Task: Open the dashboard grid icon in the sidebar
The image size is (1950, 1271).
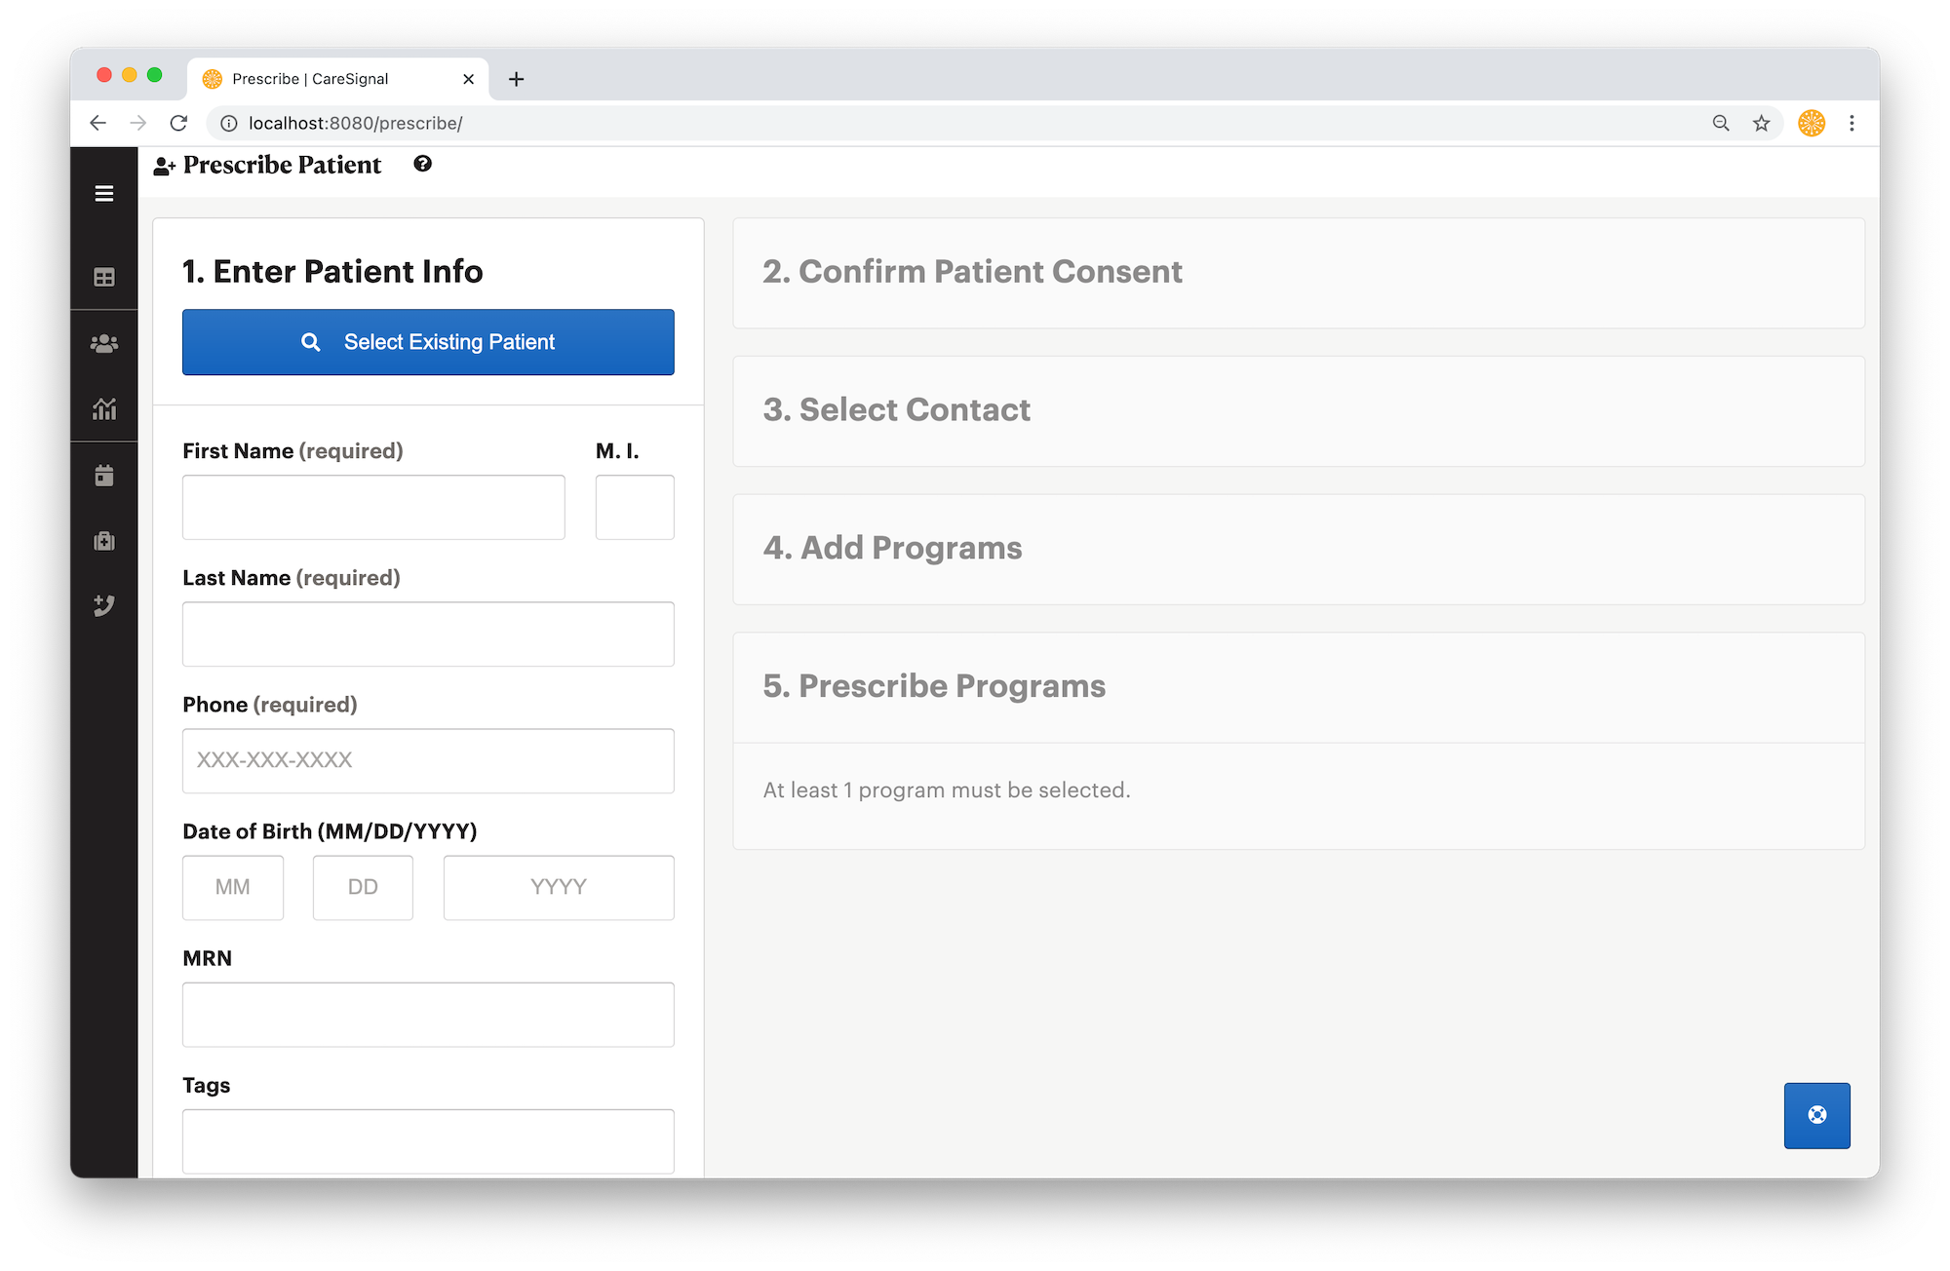Action: click(104, 278)
